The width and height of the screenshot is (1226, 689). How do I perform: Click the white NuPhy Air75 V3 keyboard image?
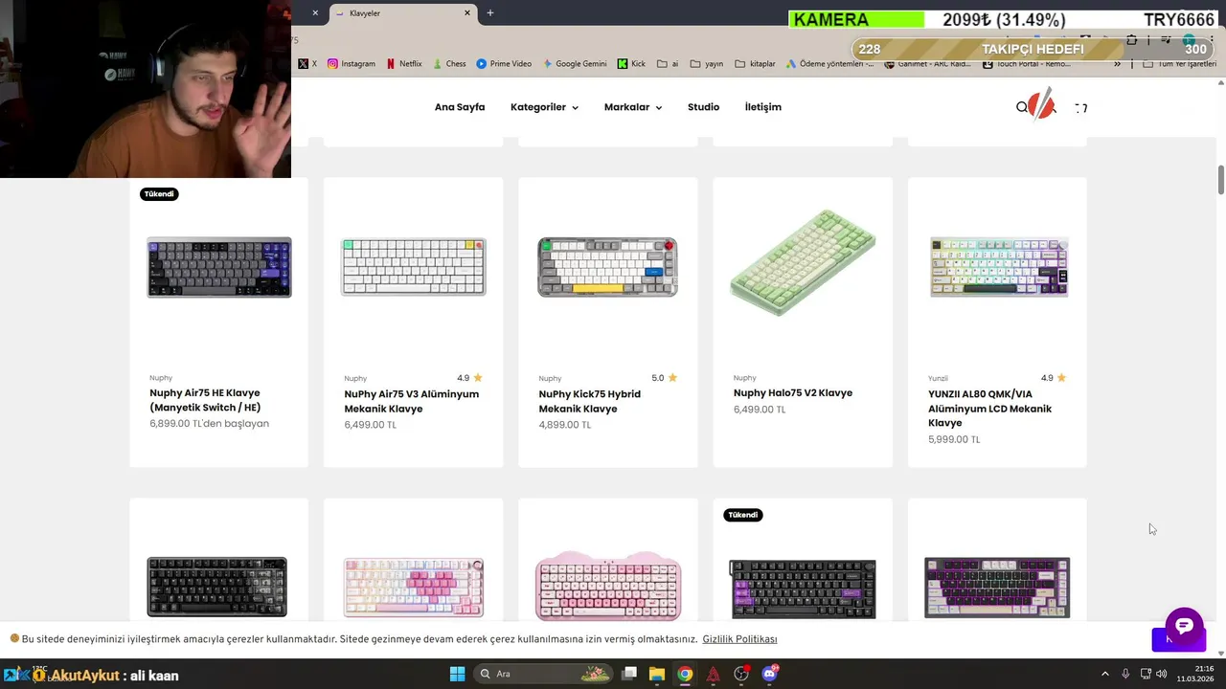pyautogui.click(x=414, y=267)
